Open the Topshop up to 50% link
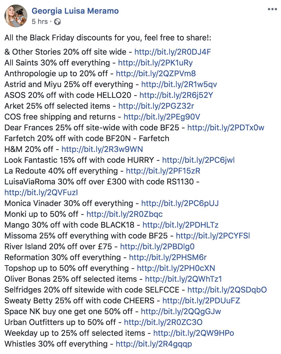281x354 pixels. point(176,268)
